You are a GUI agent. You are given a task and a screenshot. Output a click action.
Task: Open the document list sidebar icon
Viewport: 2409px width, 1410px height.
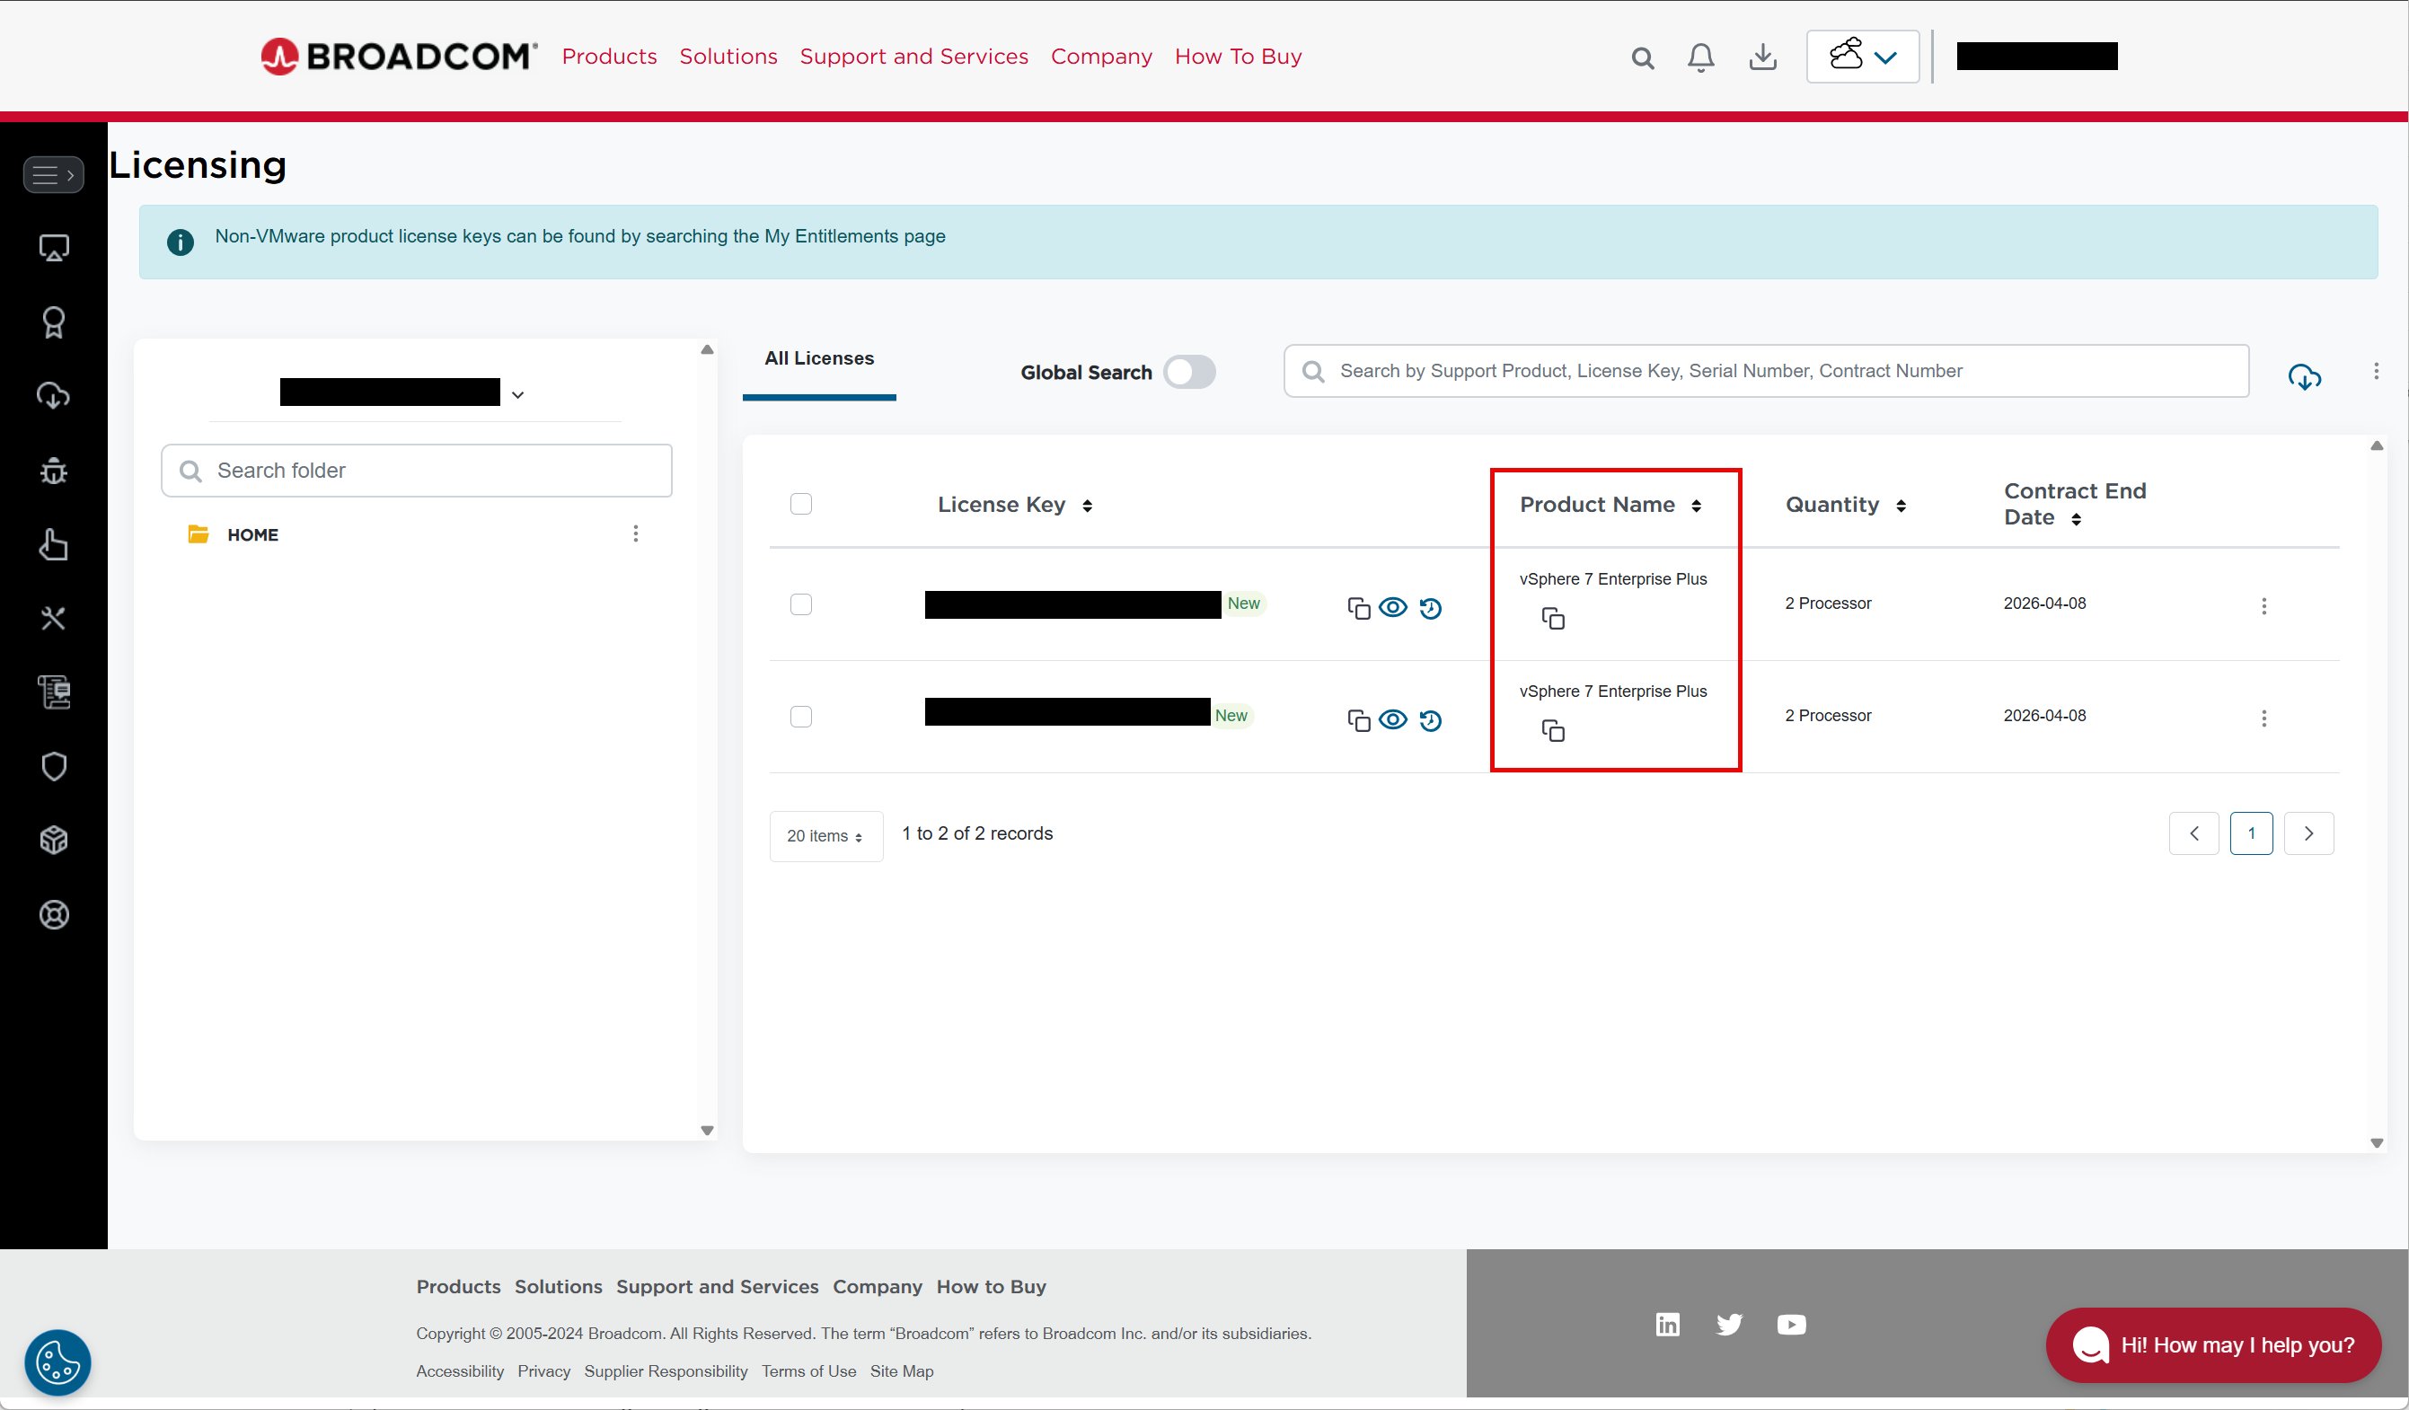54,692
